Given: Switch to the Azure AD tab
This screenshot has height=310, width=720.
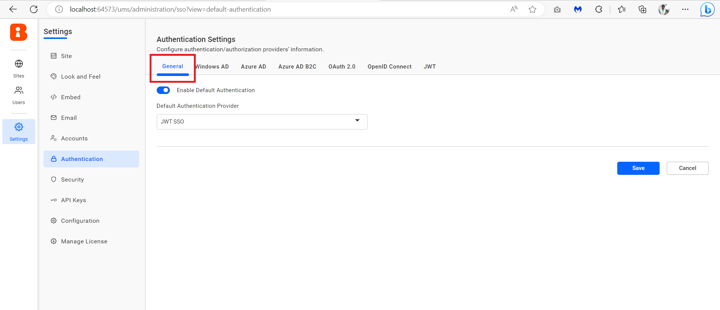Looking at the screenshot, I should click(253, 67).
